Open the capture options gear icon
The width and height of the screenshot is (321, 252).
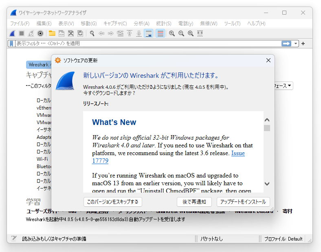40,33
